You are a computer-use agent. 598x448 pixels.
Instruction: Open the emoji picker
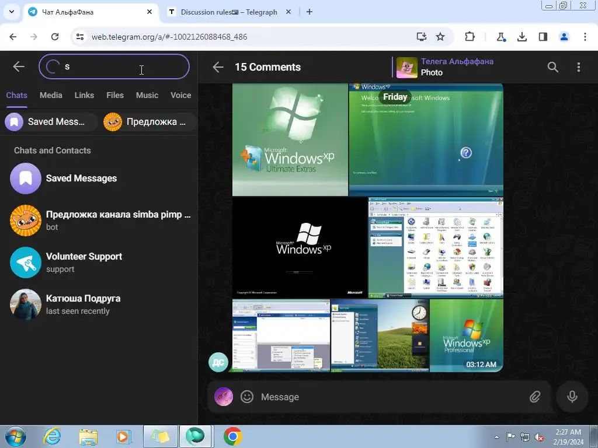[247, 397]
